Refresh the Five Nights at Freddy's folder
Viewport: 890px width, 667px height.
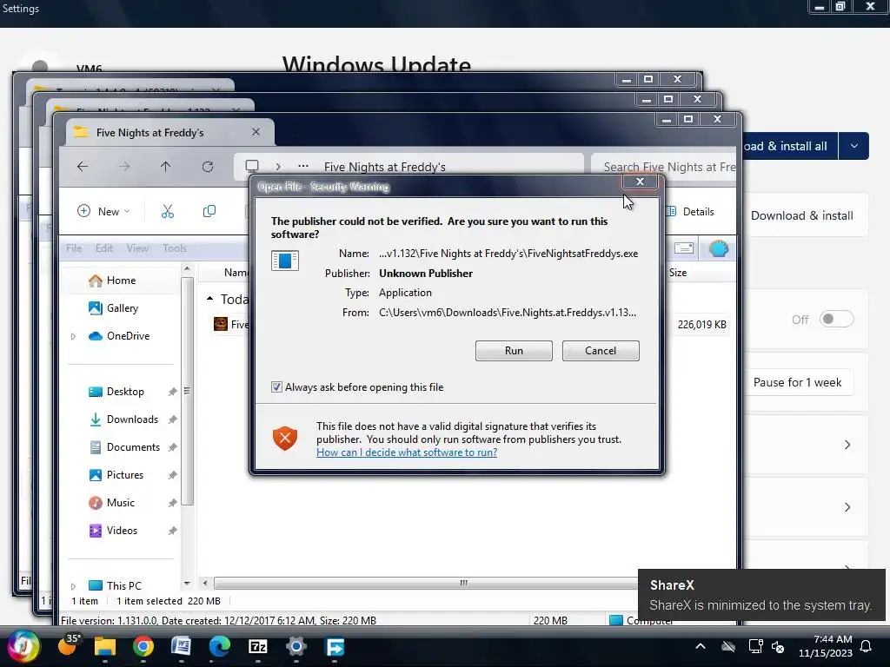click(207, 166)
